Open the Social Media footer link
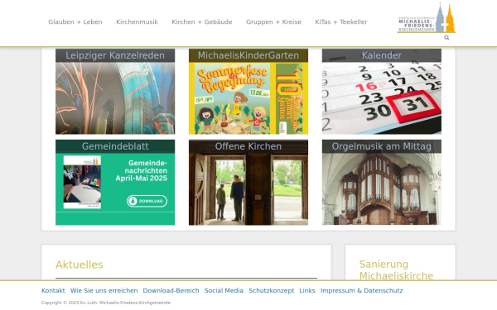Screen dimensions: 497x310 coord(224,290)
